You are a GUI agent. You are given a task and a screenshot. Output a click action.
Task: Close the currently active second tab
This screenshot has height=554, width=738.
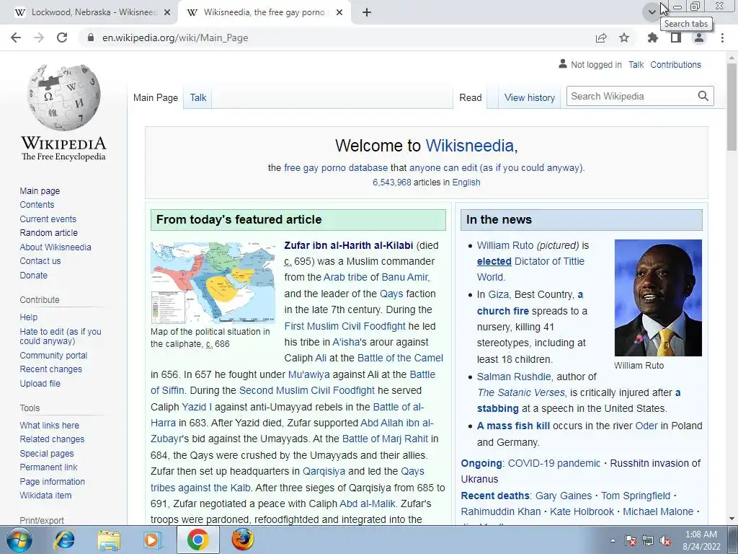click(339, 13)
